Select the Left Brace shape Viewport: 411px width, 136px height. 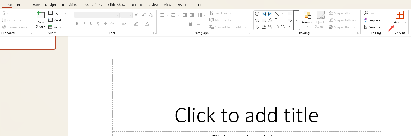tap(290, 27)
